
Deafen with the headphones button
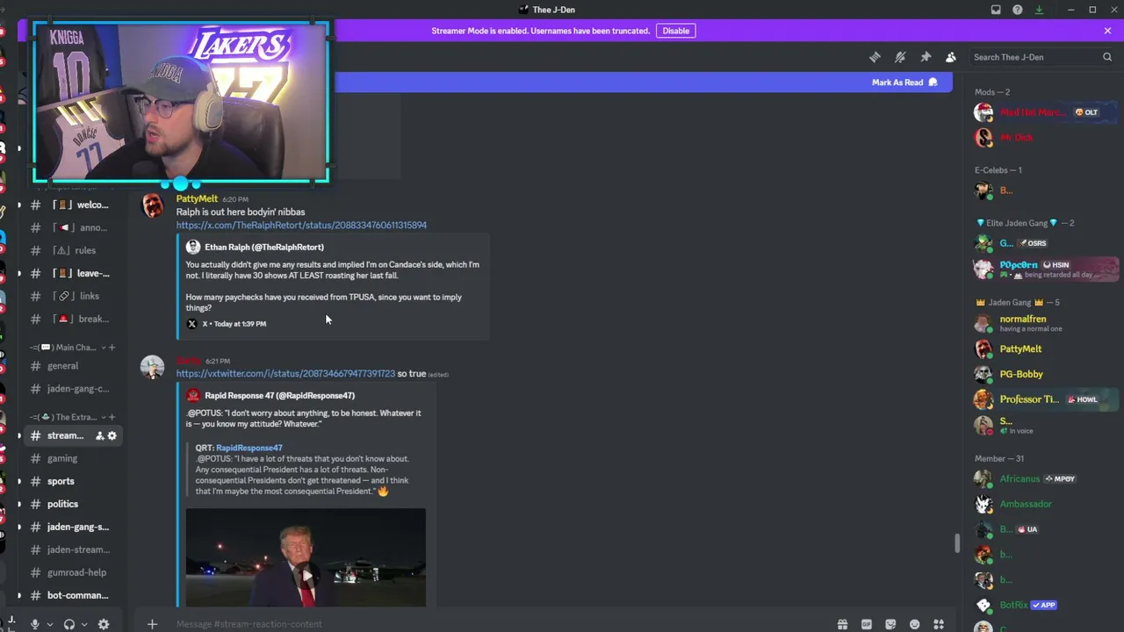69,624
